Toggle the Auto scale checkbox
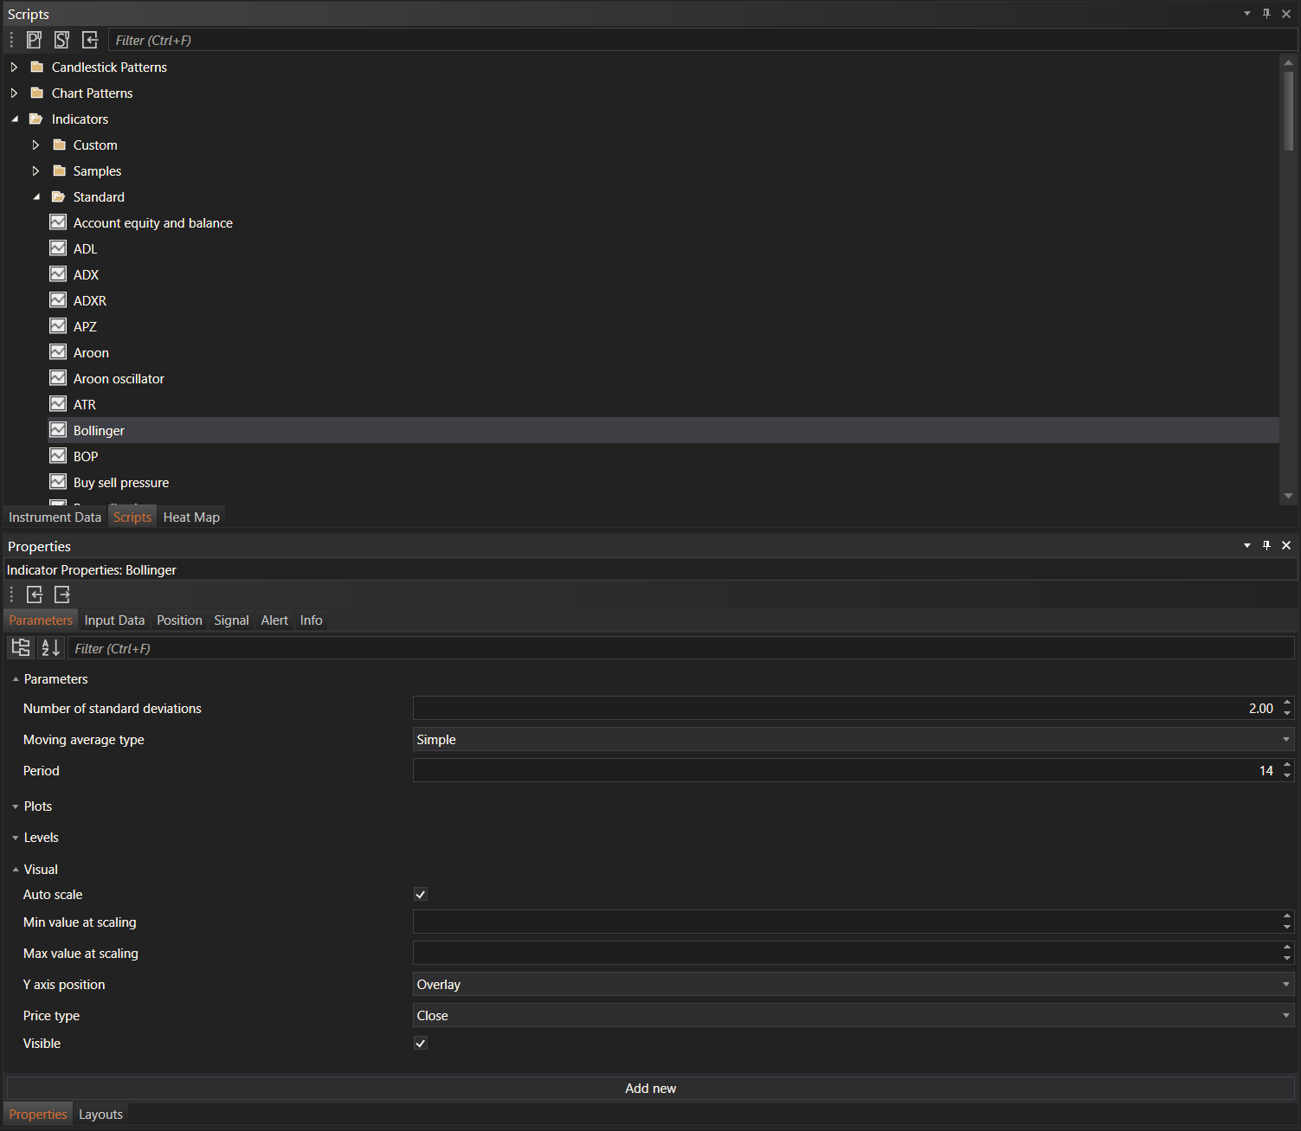 pos(421,895)
